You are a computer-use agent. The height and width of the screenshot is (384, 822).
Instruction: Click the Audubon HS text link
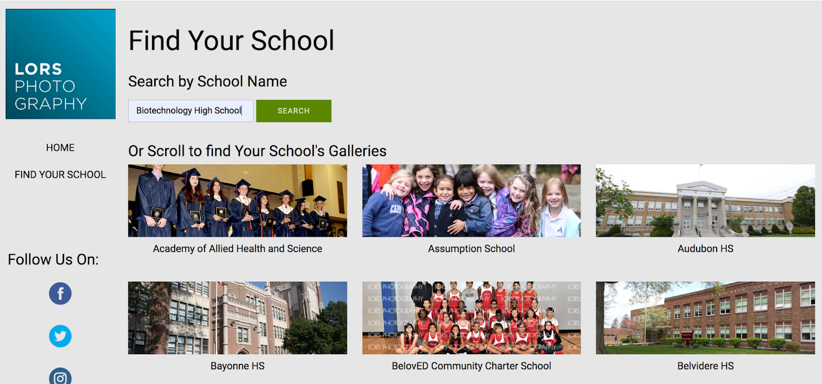tap(705, 248)
